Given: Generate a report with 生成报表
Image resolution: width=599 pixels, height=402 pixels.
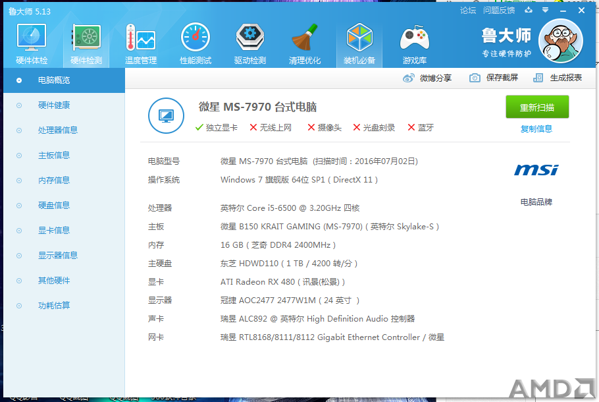Looking at the screenshot, I should (x=558, y=78).
